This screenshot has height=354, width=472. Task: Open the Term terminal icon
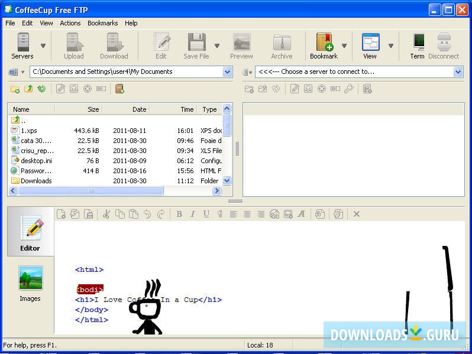click(x=418, y=46)
